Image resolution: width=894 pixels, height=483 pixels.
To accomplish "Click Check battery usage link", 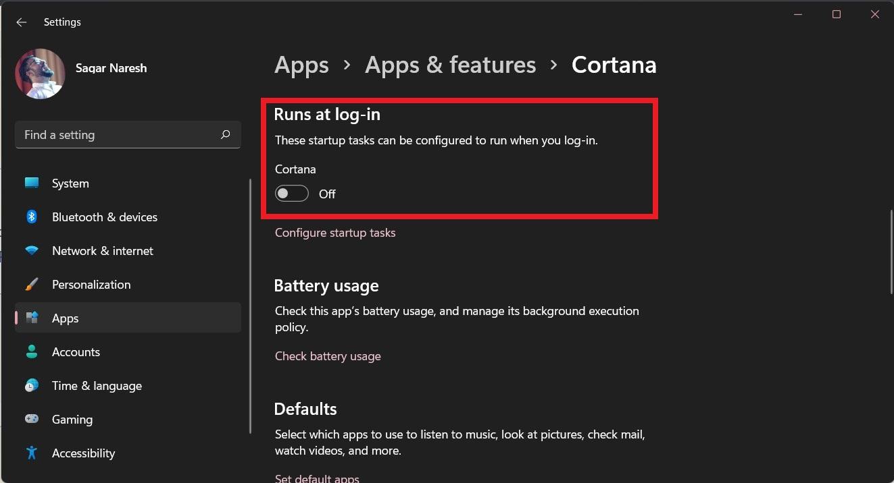I will (x=328, y=356).
